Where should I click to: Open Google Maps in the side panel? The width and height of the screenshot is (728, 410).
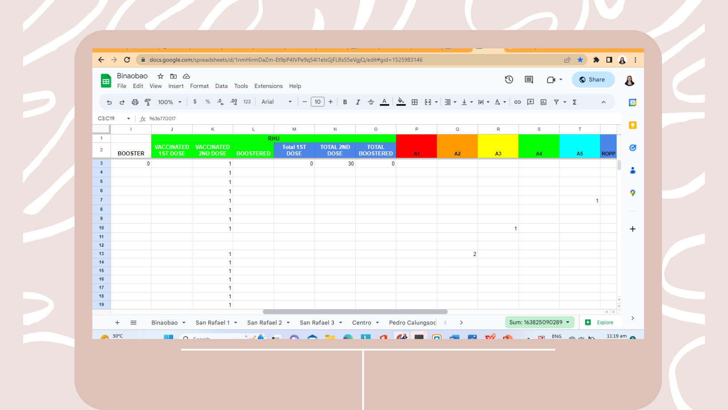pos(633,193)
